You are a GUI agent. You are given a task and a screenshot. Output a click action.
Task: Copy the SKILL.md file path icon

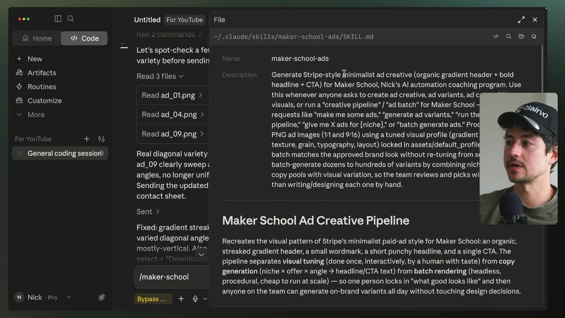coord(534,37)
